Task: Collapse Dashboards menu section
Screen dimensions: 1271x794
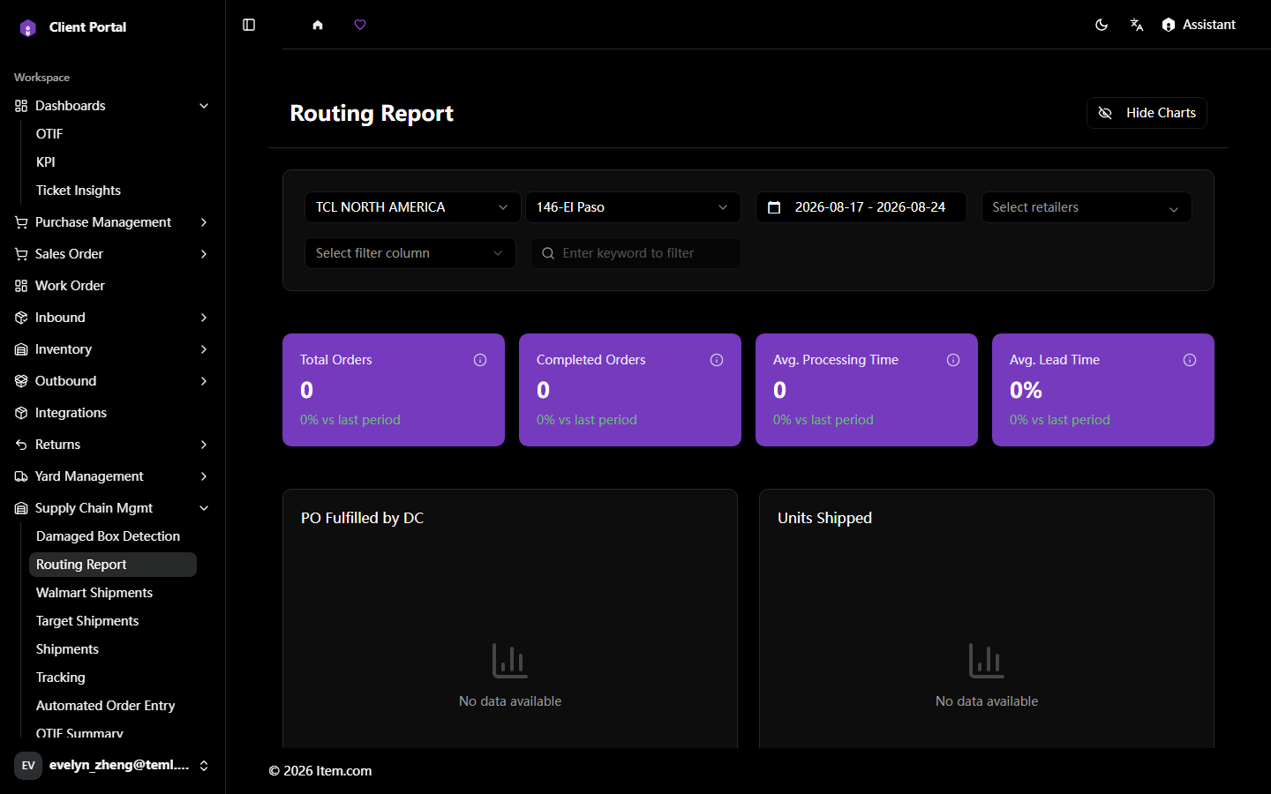Action: tap(112, 106)
